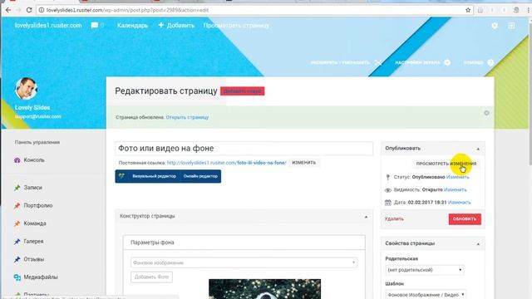Click red Обновить button
Image resolution: width=532 pixels, height=299 pixels.
pyautogui.click(x=465, y=219)
